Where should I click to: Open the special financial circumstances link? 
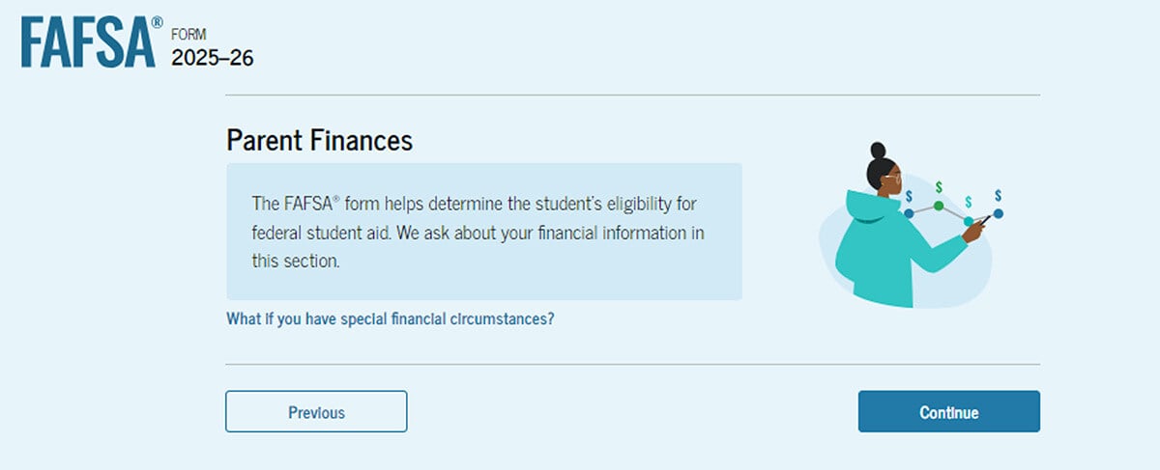391,318
